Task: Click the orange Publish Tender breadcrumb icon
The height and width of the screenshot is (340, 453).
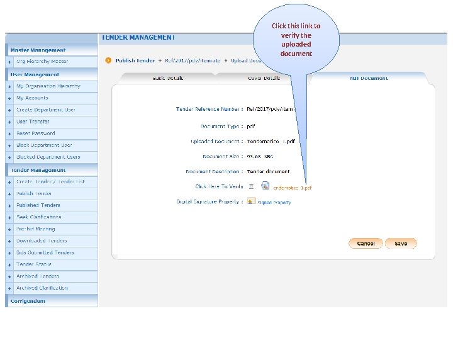Action: coord(108,60)
